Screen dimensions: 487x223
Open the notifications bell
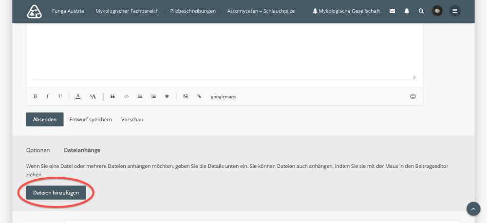pyautogui.click(x=407, y=11)
